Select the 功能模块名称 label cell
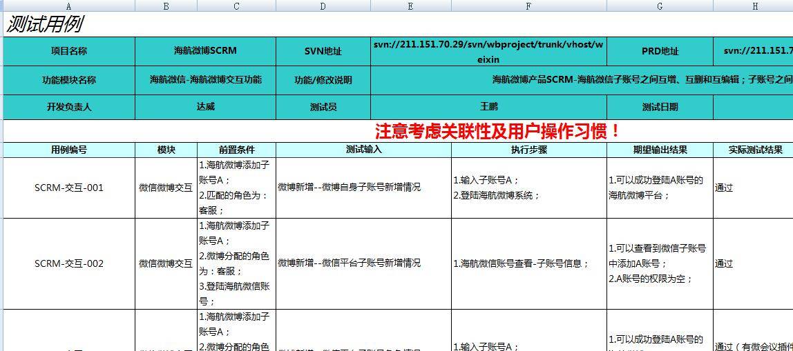 [69, 80]
